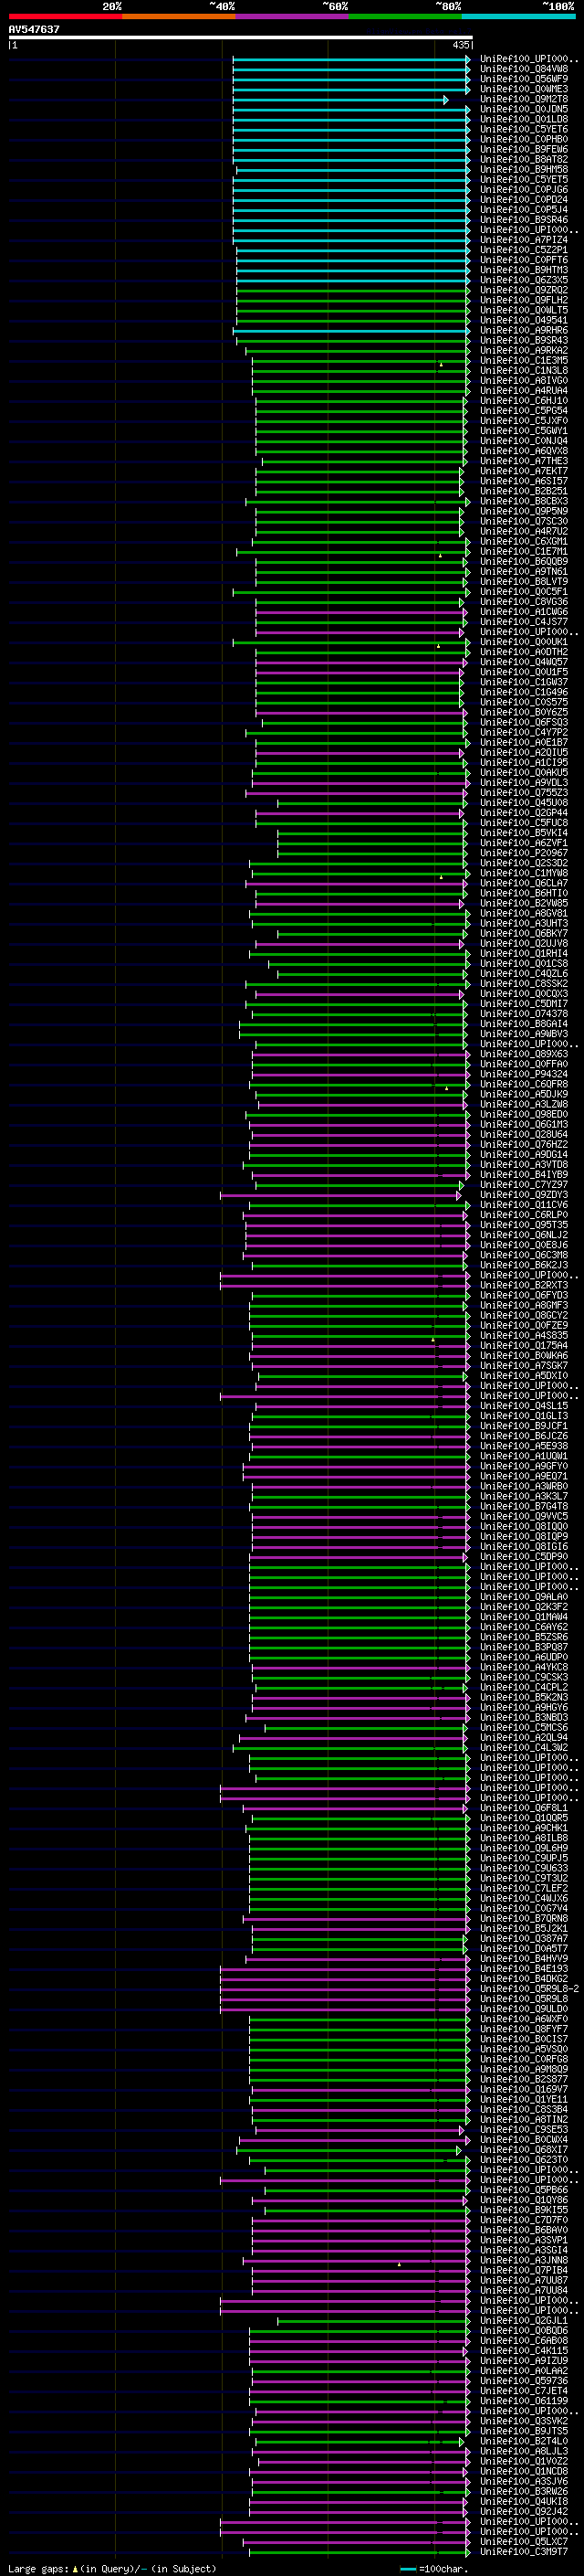Viewport: 584px width, 2576px height.
Task: Click the text UniRef100_Q6CLA7
Action: [524, 883]
